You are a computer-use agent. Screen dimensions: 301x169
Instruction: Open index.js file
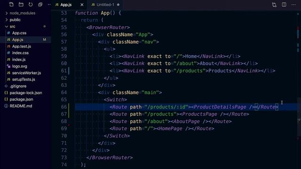[x=19, y=60]
